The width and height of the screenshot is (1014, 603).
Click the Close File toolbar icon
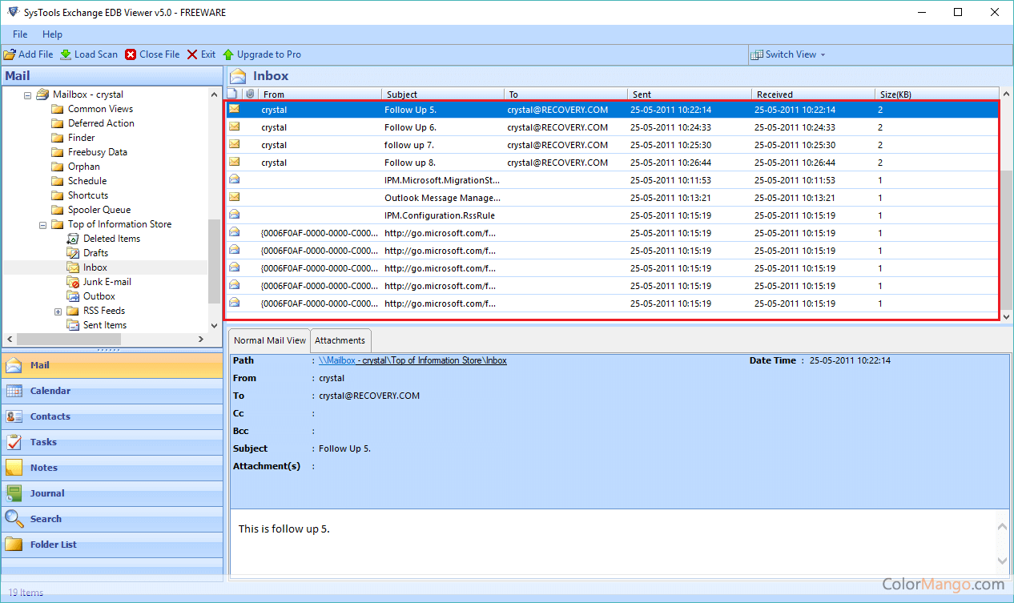click(131, 54)
